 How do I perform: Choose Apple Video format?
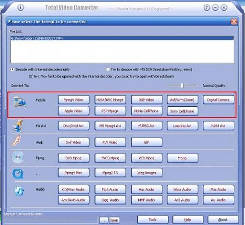[x=73, y=111]
